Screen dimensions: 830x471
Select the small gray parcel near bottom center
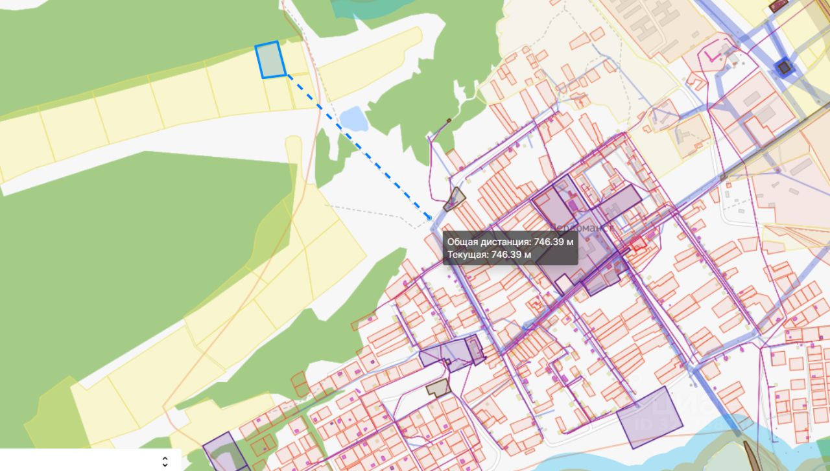438,388
